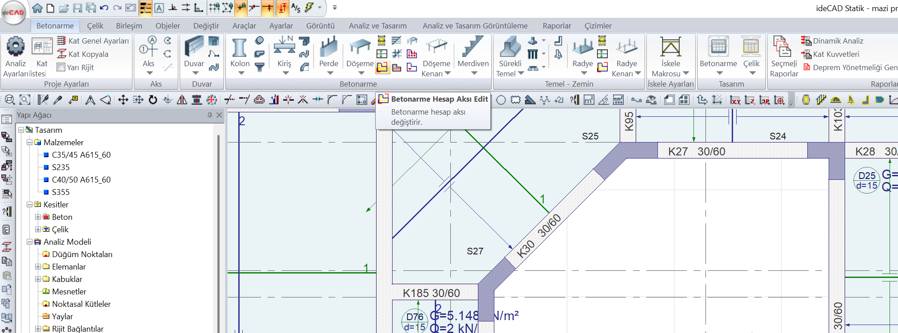The height and width of the screenshot is (333, 898).
Task: Open the Seçmeli Raporlar icon
Action: click(x=782, y=47)
